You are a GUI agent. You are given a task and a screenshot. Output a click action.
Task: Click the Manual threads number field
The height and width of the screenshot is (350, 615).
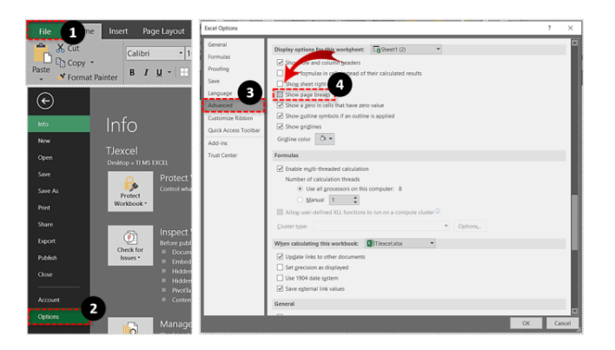(x=341, y=200)
